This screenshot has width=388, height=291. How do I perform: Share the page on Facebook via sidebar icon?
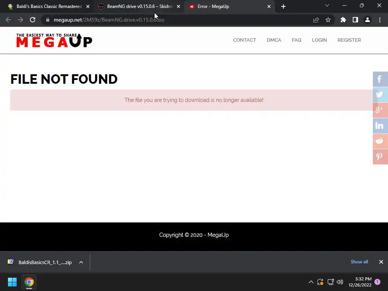click(x=380, y=79)
